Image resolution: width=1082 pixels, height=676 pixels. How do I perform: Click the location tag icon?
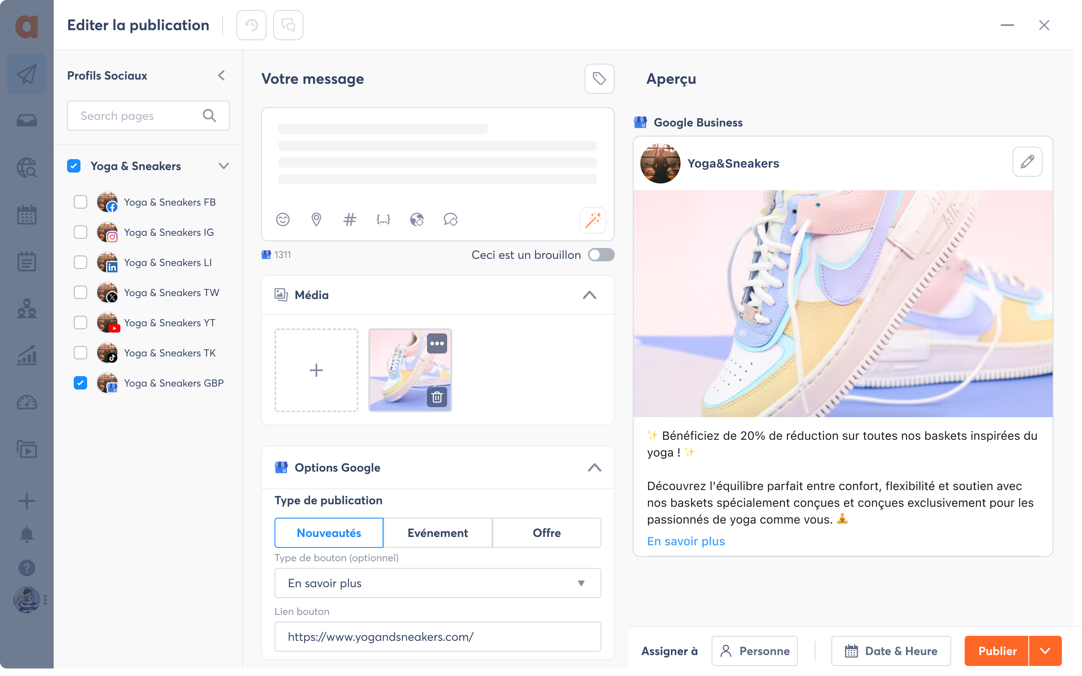(316, 219)
